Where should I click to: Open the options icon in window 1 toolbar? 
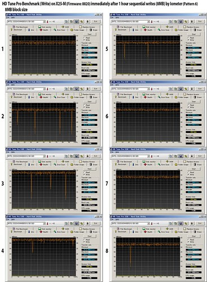point(82,21)
